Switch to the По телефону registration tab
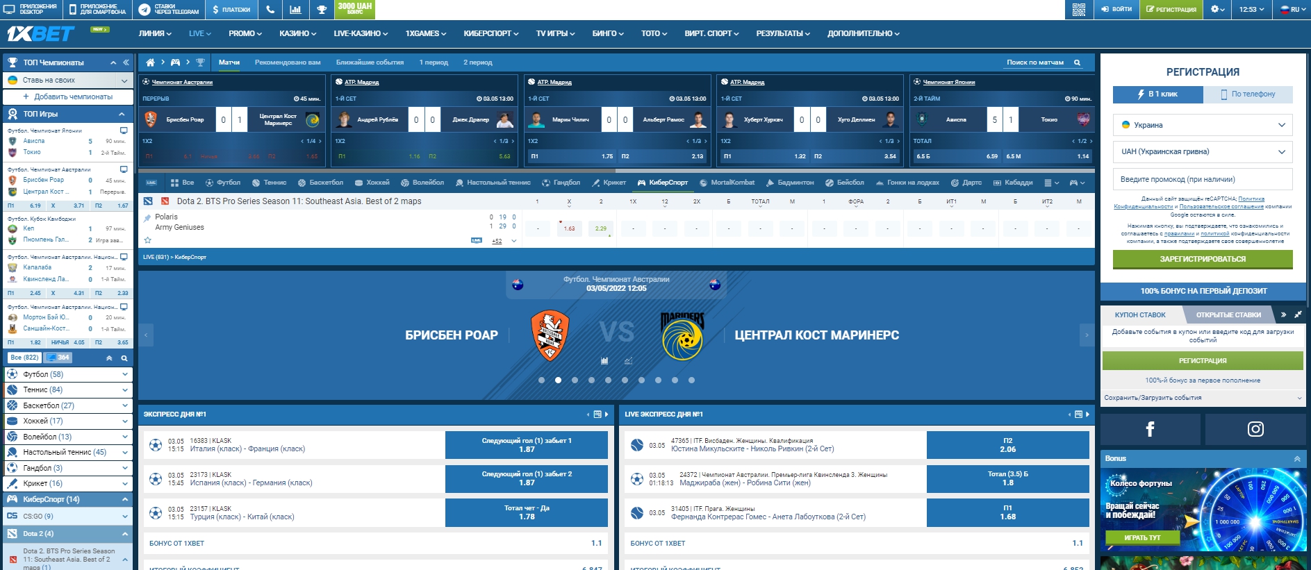 1248,94
